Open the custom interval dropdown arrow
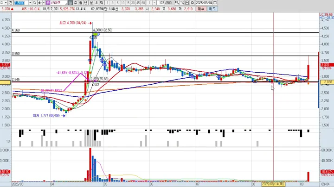Screen dimensions: 334x187 [154, 3]
